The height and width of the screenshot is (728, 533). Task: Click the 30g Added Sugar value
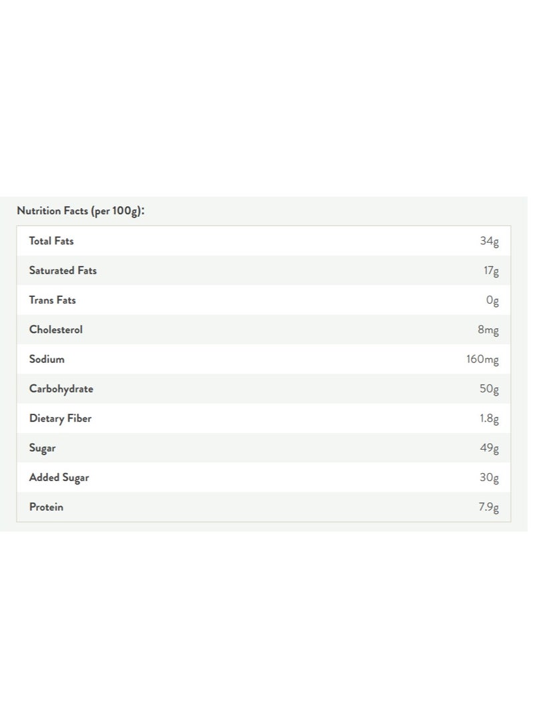(x=490, y=478)
